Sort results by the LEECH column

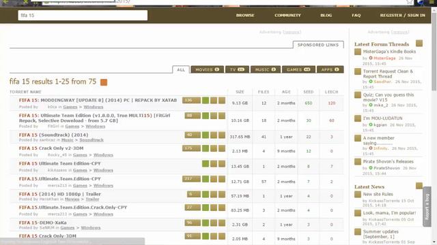click(x=331, y=92)
